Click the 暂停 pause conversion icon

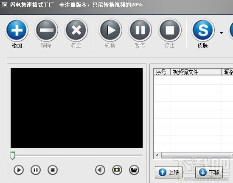click(x=140, y=30)
